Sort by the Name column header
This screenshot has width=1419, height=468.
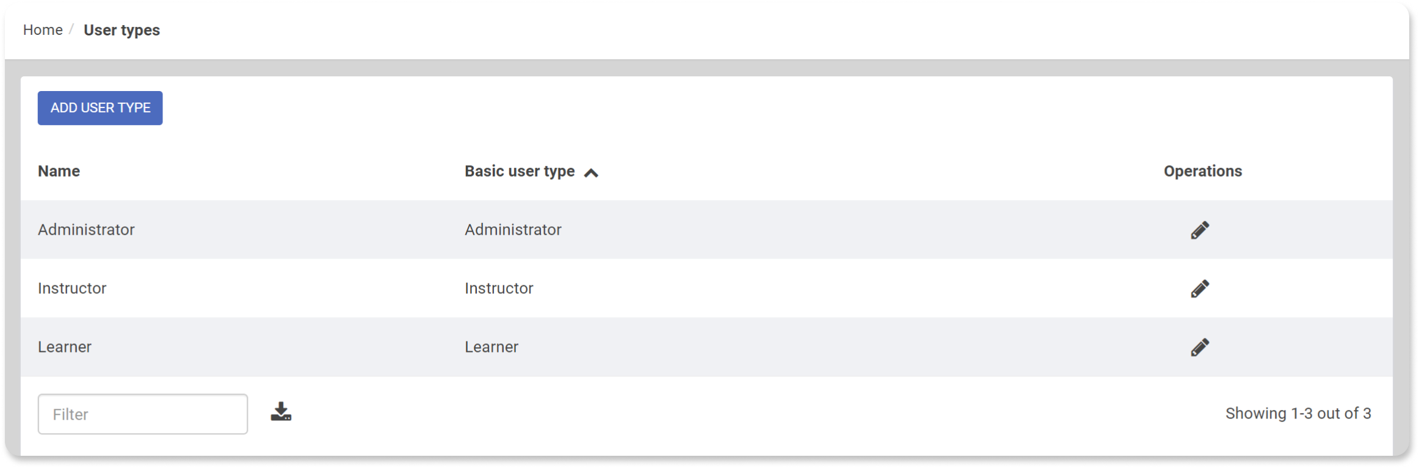59,171
